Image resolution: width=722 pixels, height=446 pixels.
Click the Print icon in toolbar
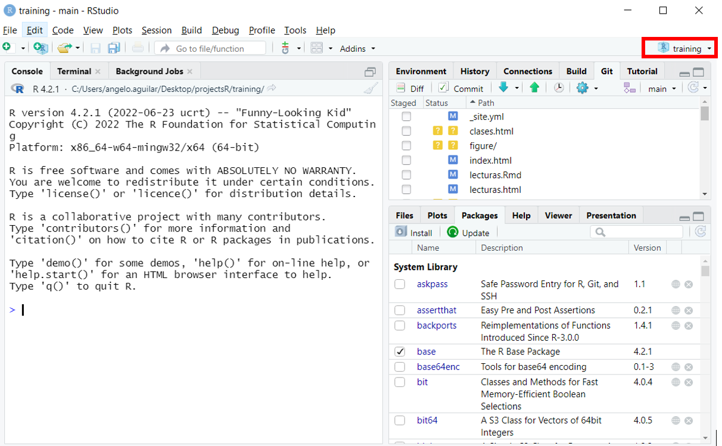138,48
